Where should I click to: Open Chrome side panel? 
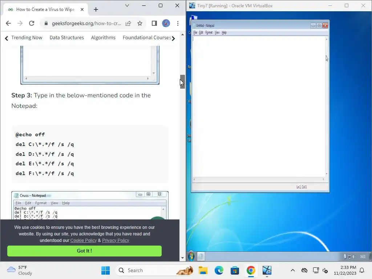[x=154, y=23]
